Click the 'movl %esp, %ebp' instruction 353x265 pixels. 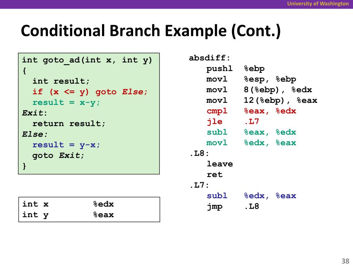[251, 79]
